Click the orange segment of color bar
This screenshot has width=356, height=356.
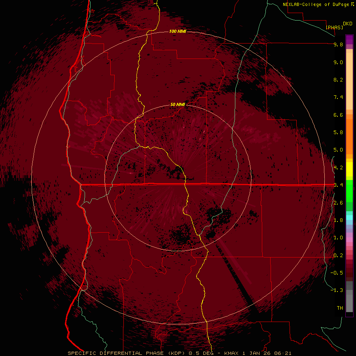(349, 137)
